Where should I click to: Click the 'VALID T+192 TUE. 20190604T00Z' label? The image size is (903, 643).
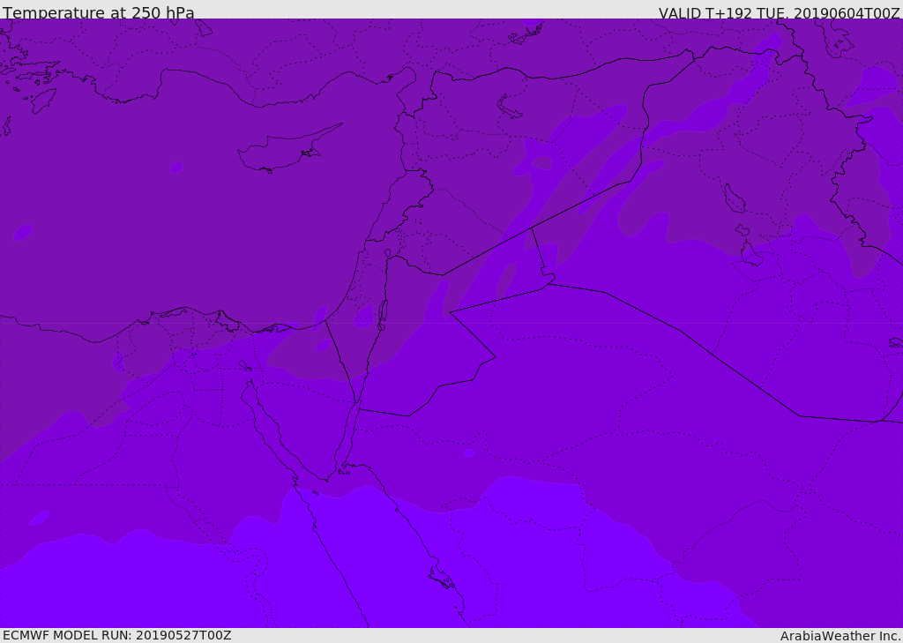point(779,12)
